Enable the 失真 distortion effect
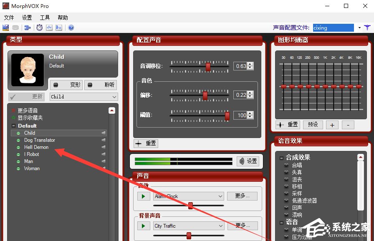This screenshot has width=374, height=241. [286, 172]
